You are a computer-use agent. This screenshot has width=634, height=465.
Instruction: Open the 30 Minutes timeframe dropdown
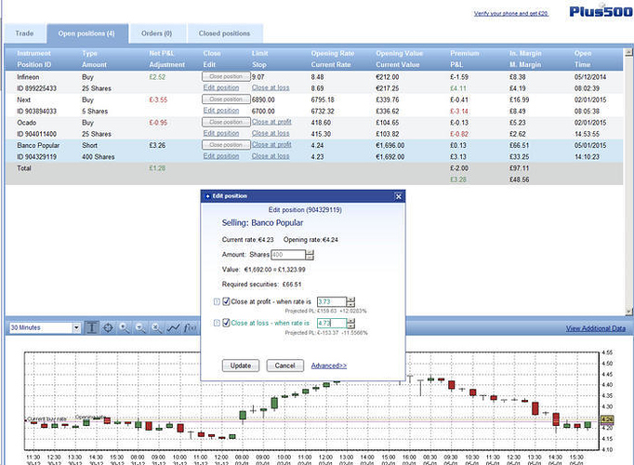click(76, 328)
